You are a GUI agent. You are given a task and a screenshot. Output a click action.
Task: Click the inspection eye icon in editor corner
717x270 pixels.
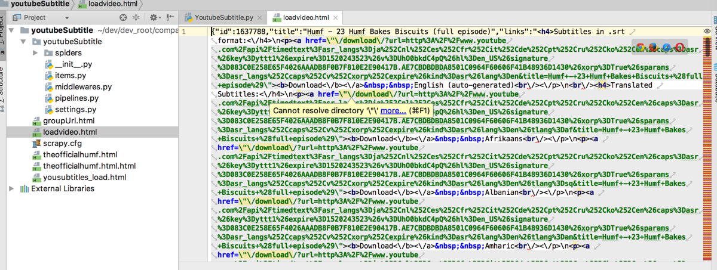[x=708, y=31]
